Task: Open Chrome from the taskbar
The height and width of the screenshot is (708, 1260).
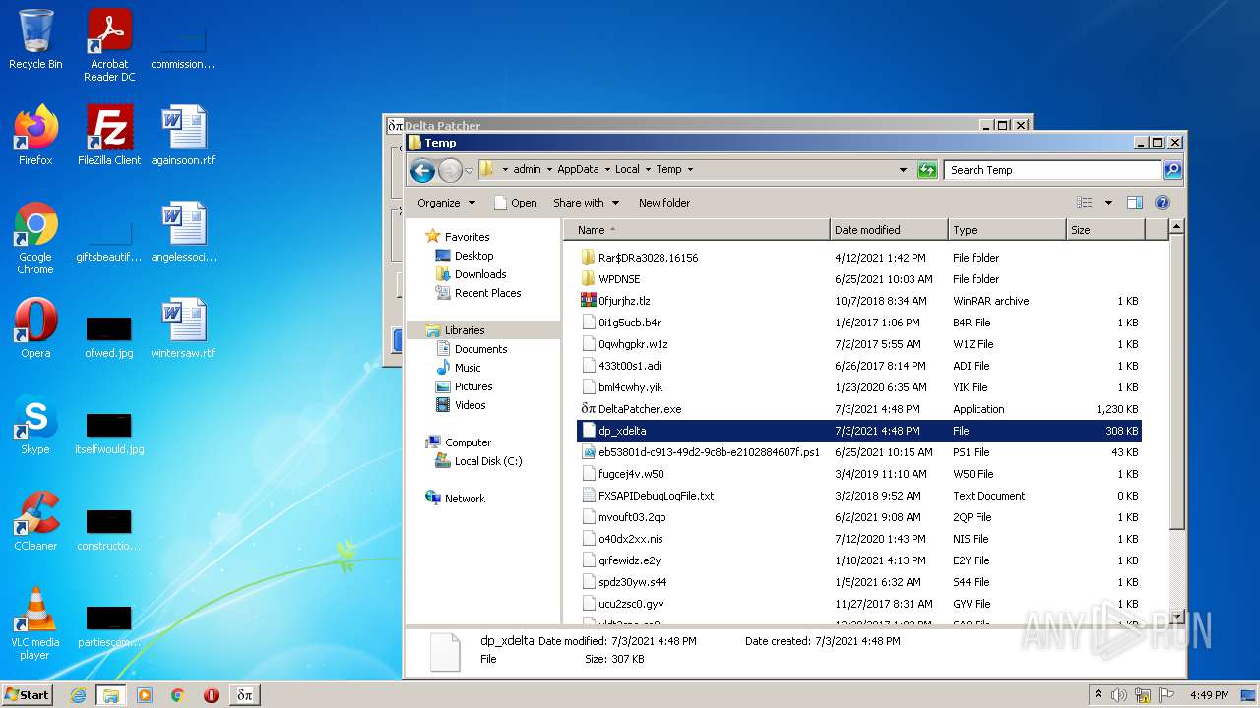Action: coord(178,695)
